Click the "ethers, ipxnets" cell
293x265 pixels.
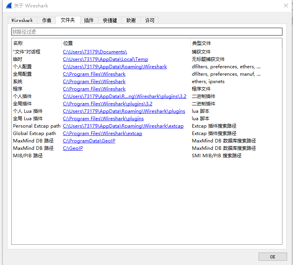pos(208,82)
